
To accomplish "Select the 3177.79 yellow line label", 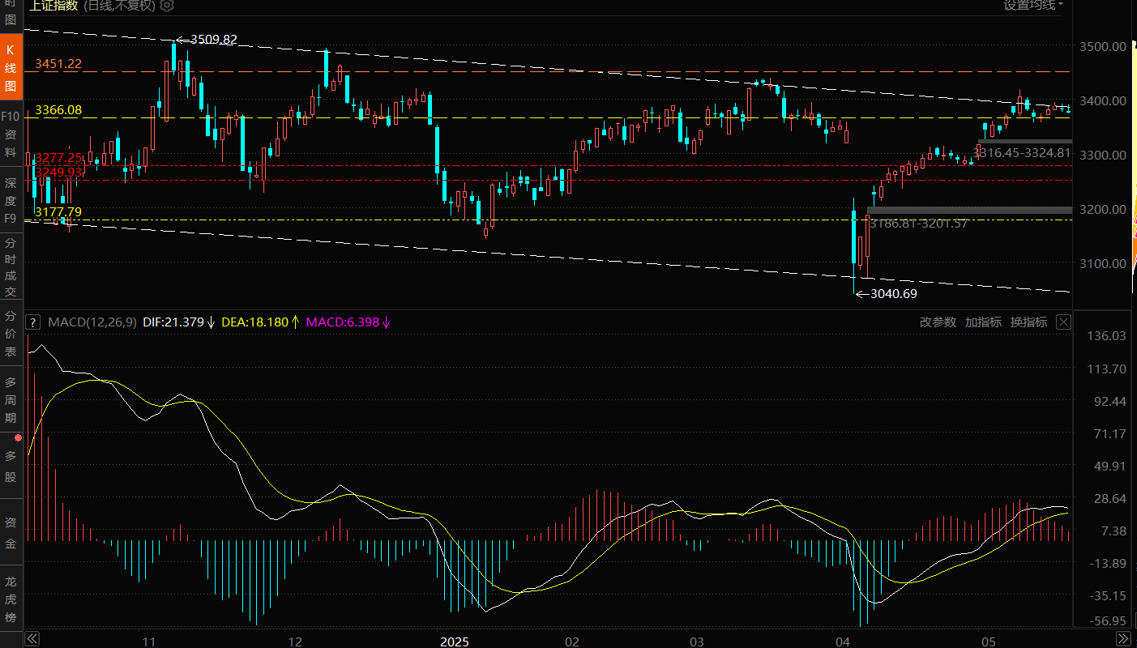I will tap(58, 211).
